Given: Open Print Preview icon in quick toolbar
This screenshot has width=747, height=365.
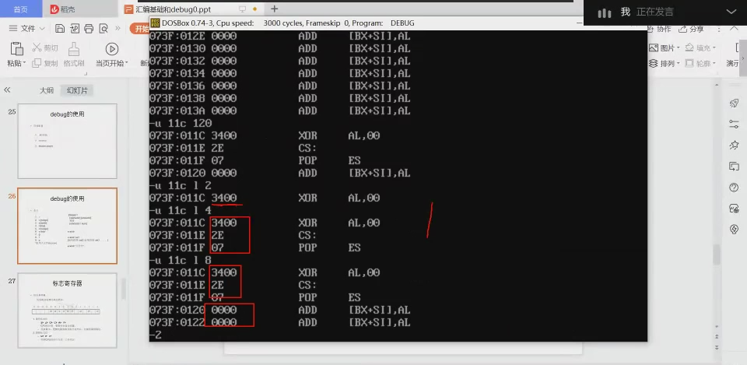Looking at the screenshot, I should (x=103, y=29).
